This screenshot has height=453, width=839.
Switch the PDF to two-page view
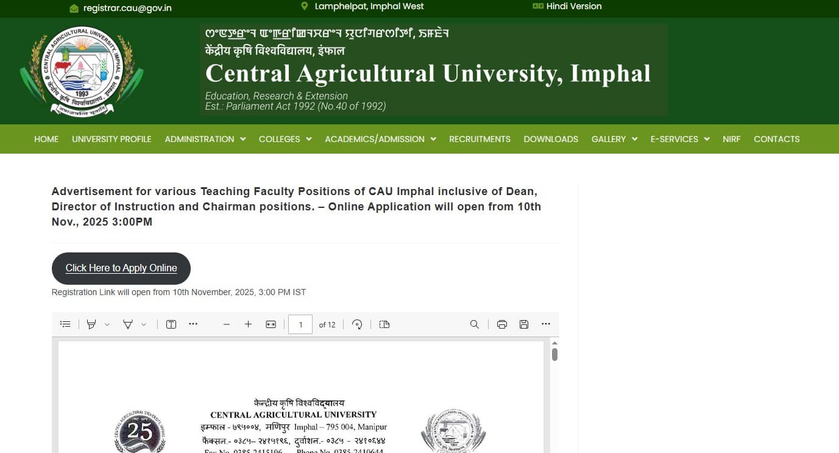pyautogui.click(x=384, y=324)
